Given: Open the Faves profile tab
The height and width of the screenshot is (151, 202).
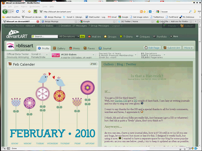Looking at the screenshot, I should click(89, 48).
